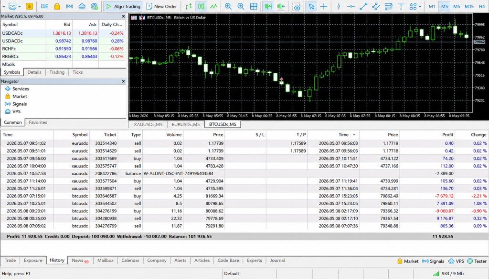Image resolution: width=489 pixels, height=279 pixels.
Task: Click the shapes objects icon
Action: pos(413,6)
